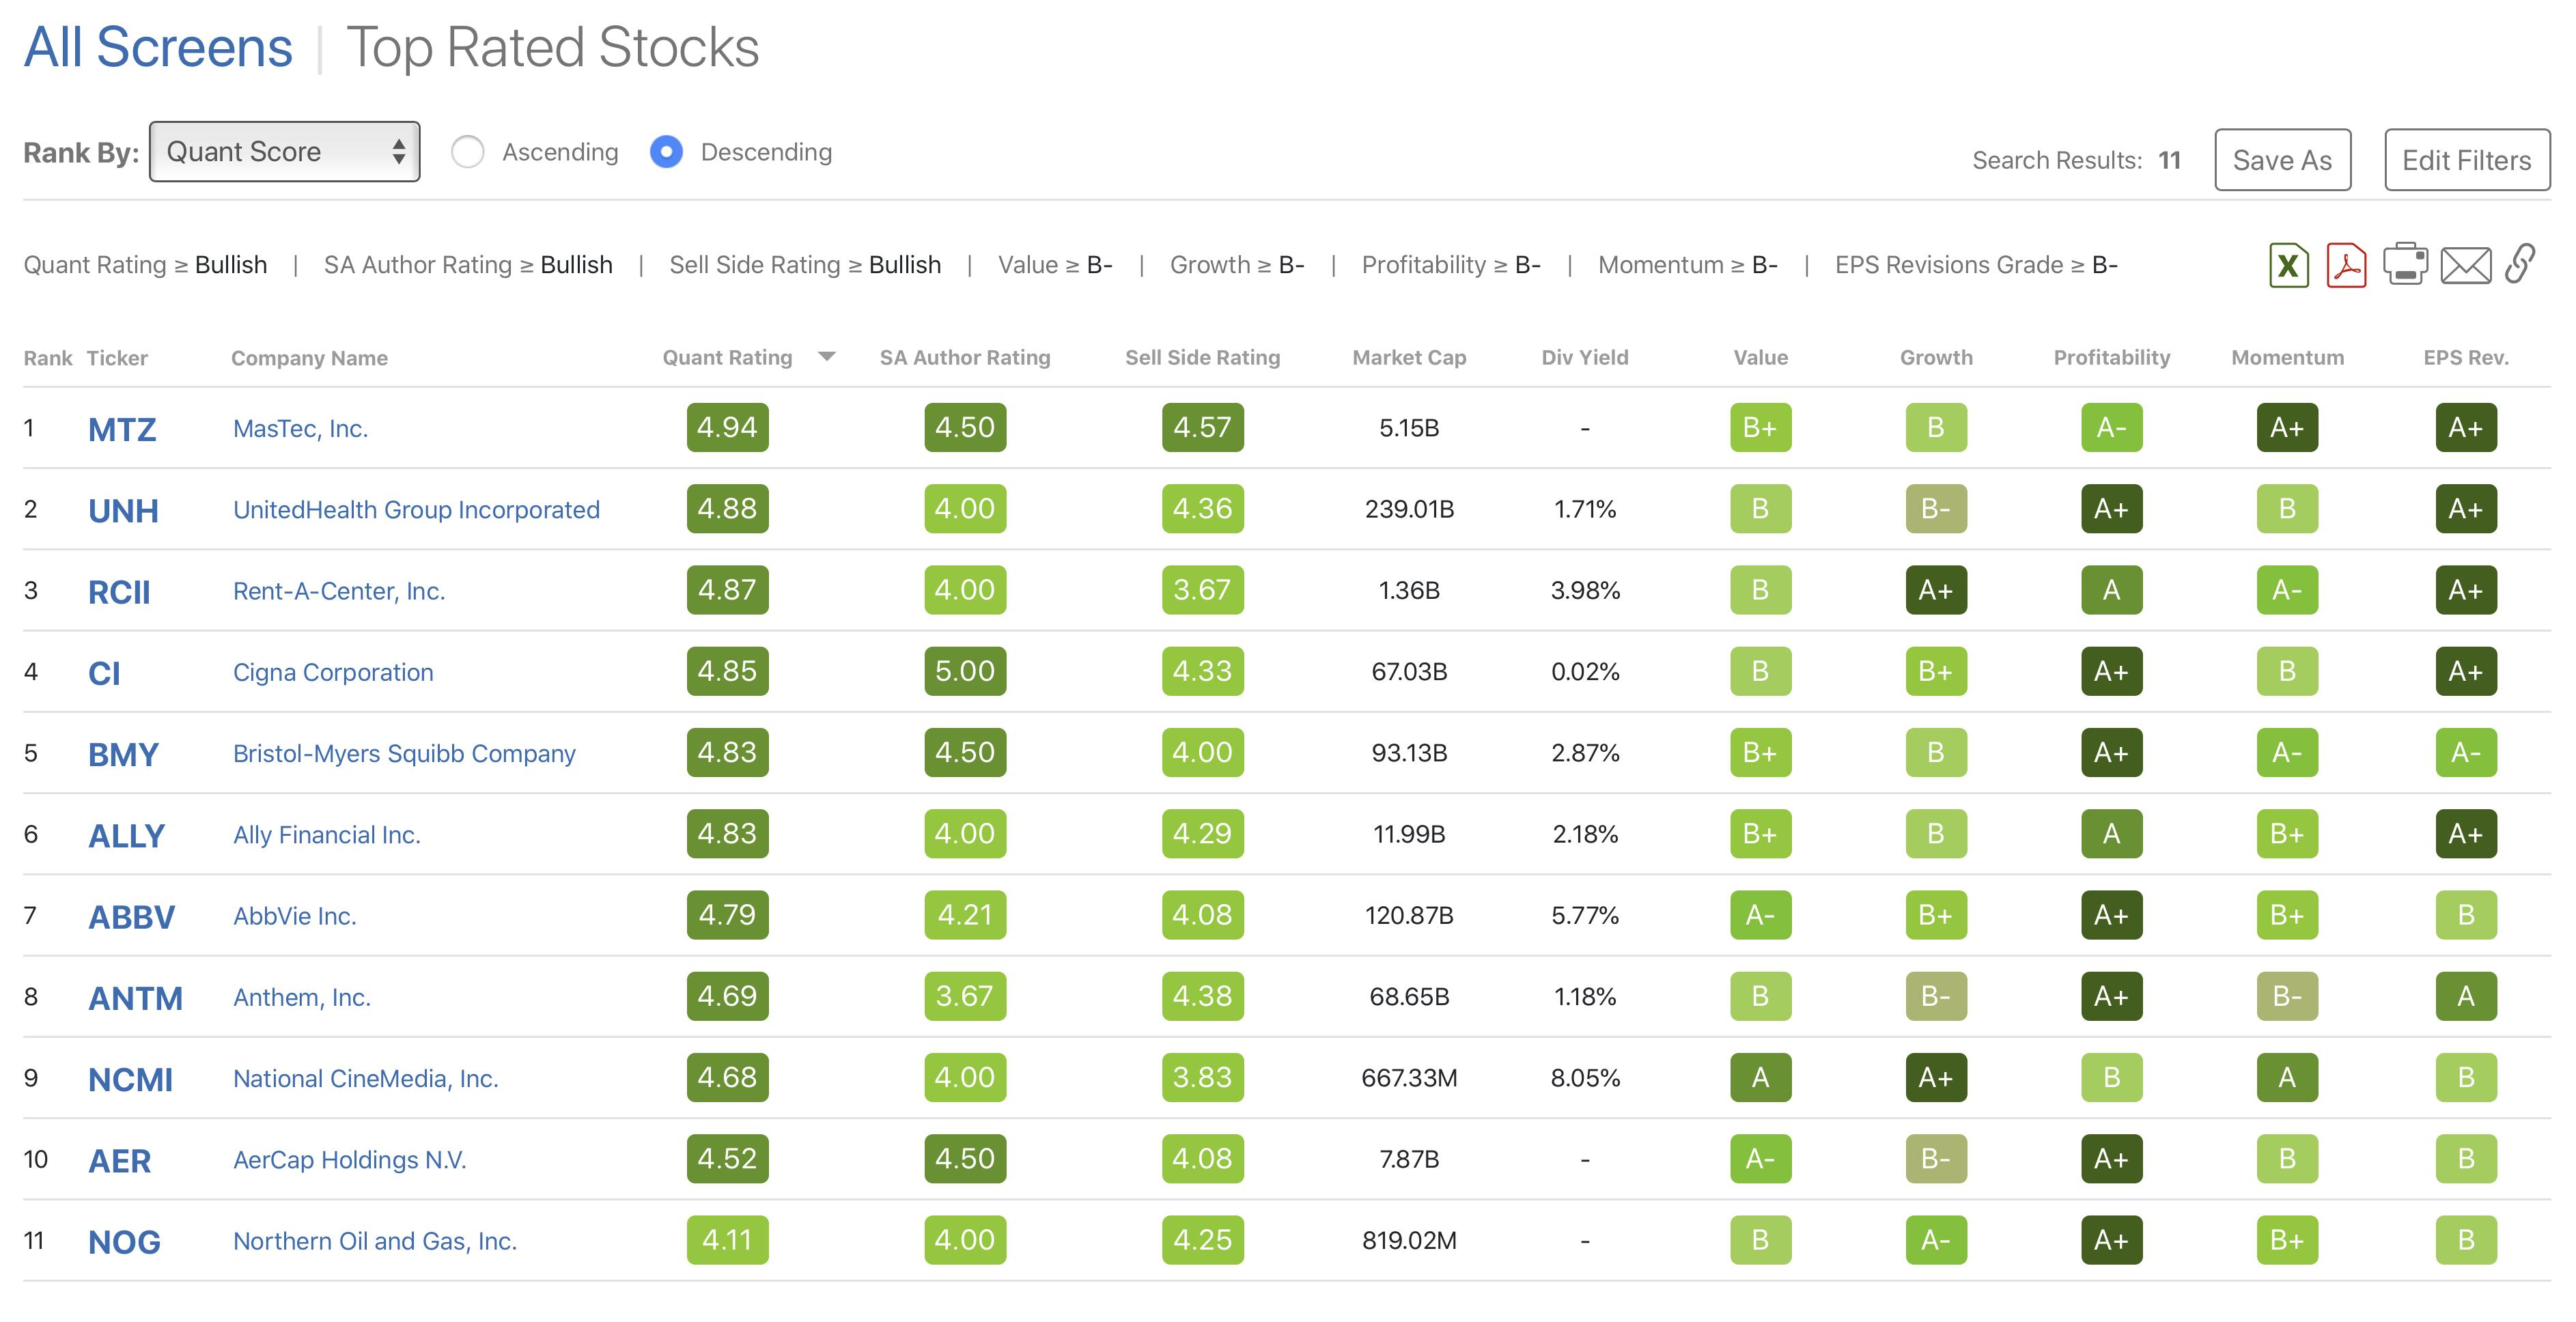
Task: Sort by Market Cap column header
Action: click(1408, 358)
